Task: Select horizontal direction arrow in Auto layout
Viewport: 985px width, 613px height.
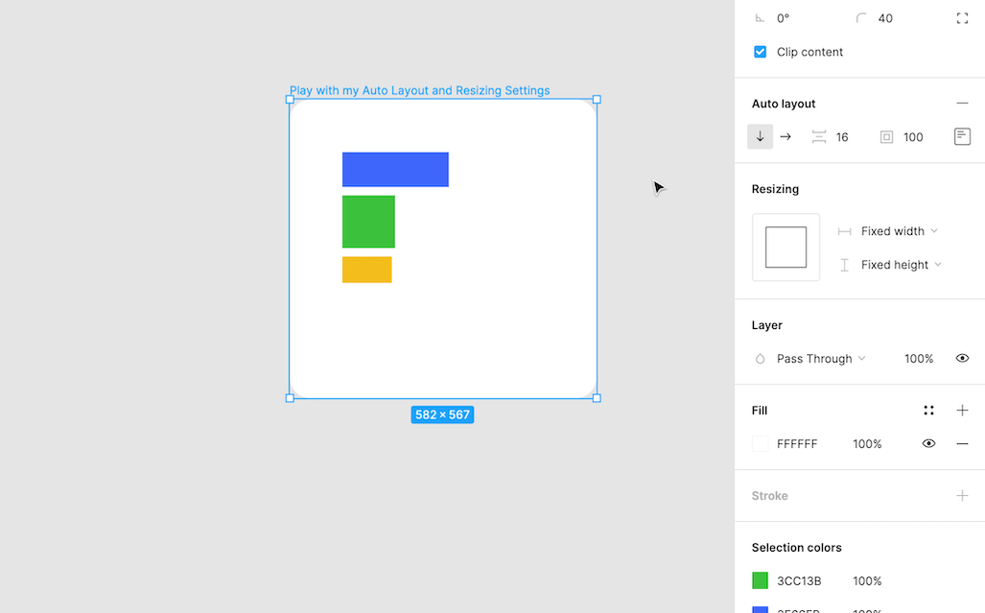Action: (x=786, y=136)
